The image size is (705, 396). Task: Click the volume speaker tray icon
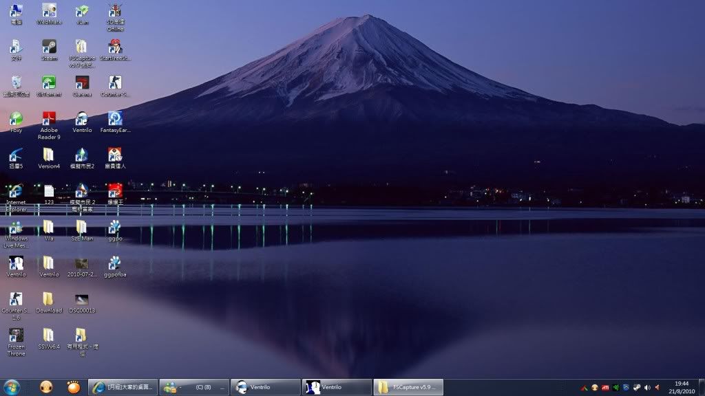pyautogui.click(x=657, y=387)
